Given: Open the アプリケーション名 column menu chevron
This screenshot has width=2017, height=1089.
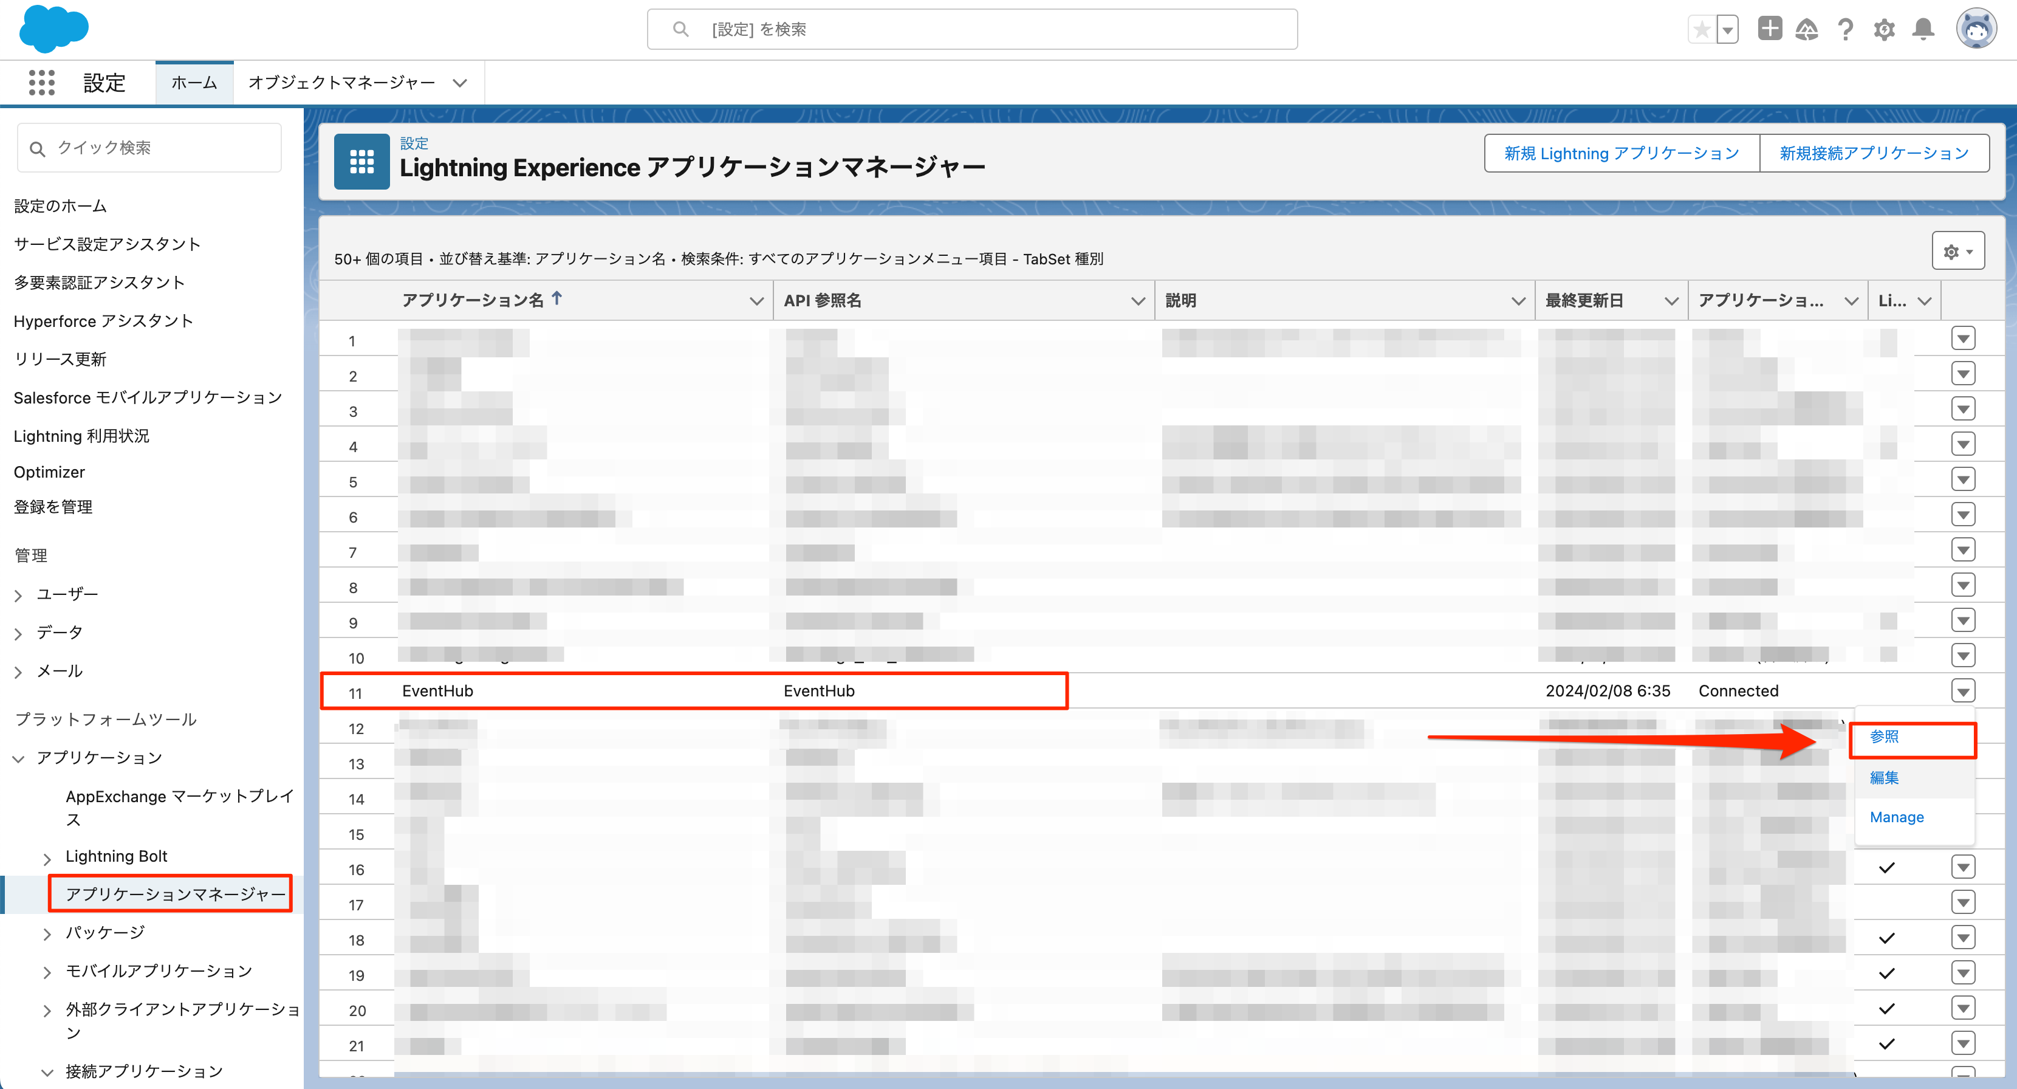Looking at the screenshot, I should click(x=756, y=301).
